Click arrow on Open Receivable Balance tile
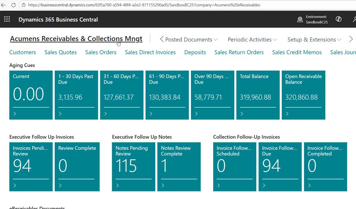356x209 pixels. pos(287,113)
